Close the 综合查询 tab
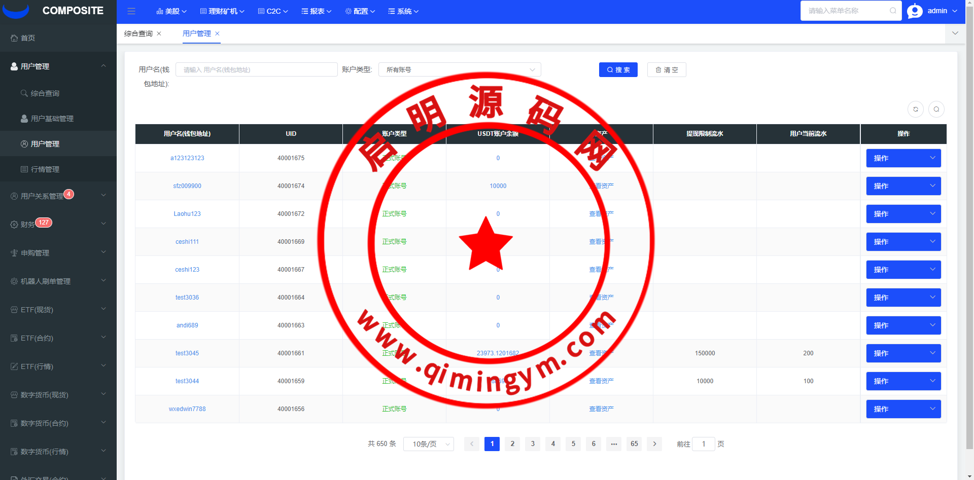The image size is (974, 480). pos(159,33)
